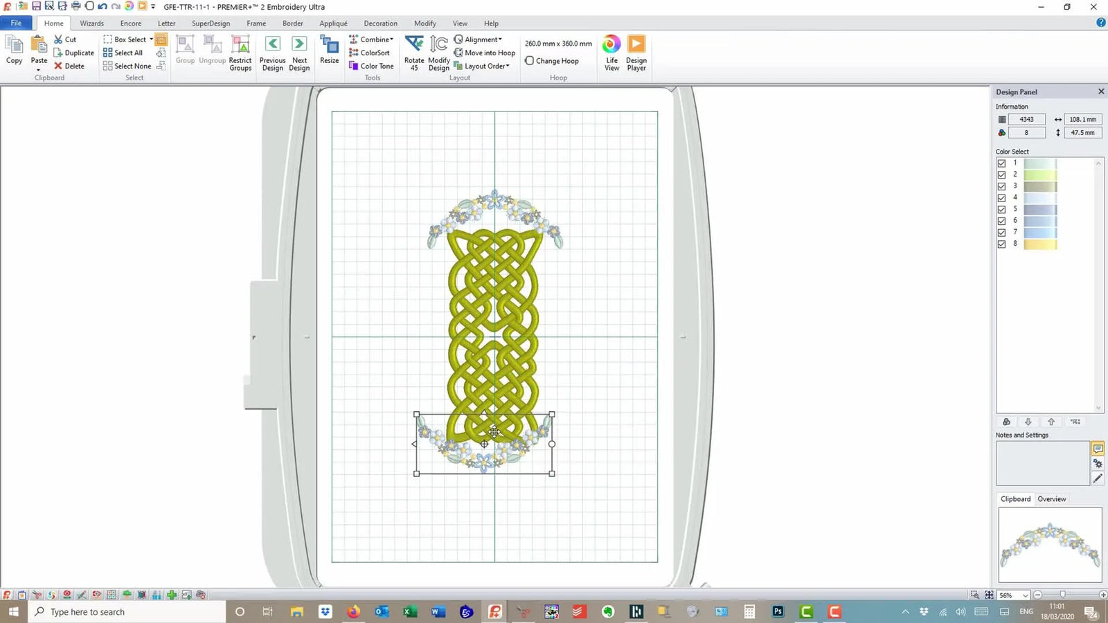Image resolution: width=1108 pixels, height=623 pixels.
Task: Select the first color swatch in Color Select
Action: [1039, 163]
